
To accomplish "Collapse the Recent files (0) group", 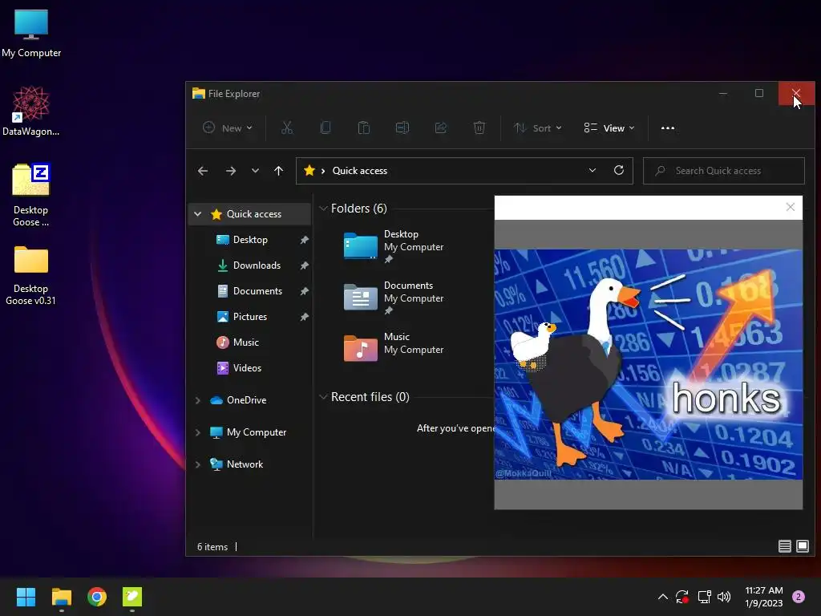I will tap(323, 397).
